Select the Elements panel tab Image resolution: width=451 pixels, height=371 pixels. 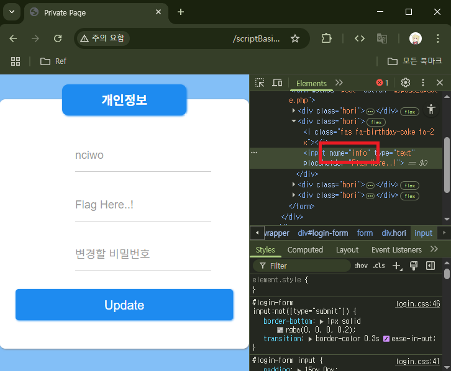311,84
